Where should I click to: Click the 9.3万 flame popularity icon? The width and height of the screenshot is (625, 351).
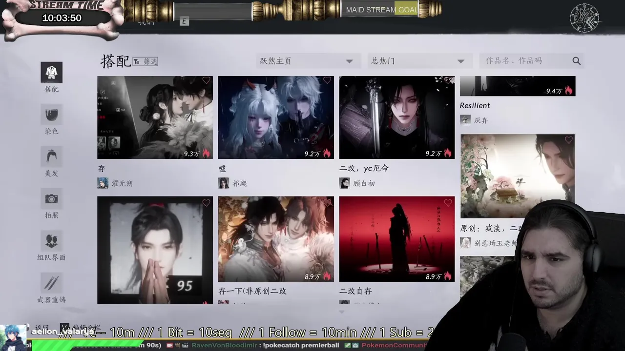(x=206, y=153)
